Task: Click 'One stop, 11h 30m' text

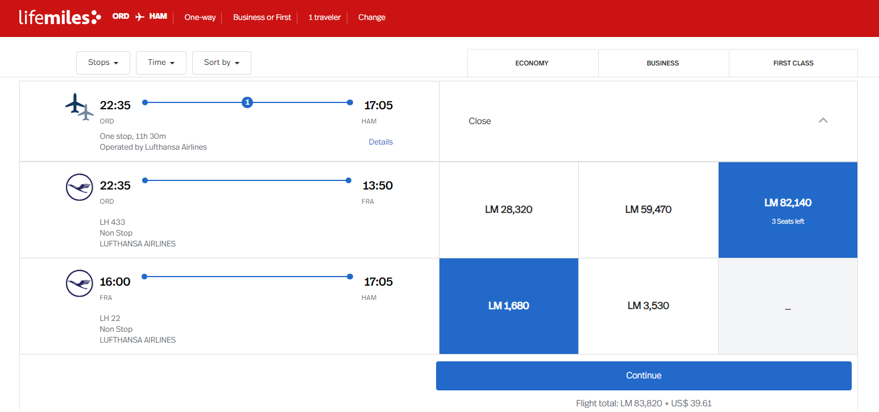Action: (133, 136)
